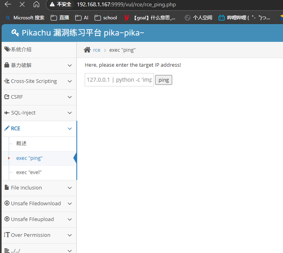Open the SQL-Inject sidebar menu
The width and height of the screenshot is (283, 253).
(39, 113)
